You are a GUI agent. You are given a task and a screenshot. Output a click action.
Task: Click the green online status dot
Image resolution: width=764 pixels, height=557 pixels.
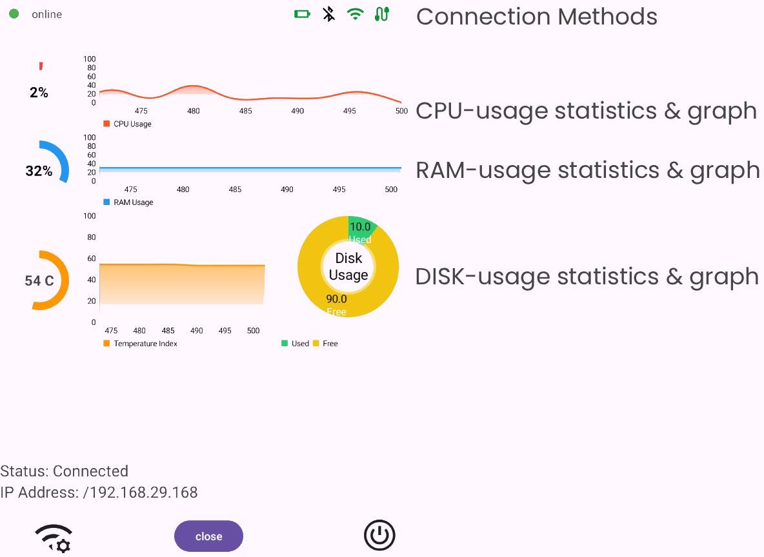click(x=14, y=14)
